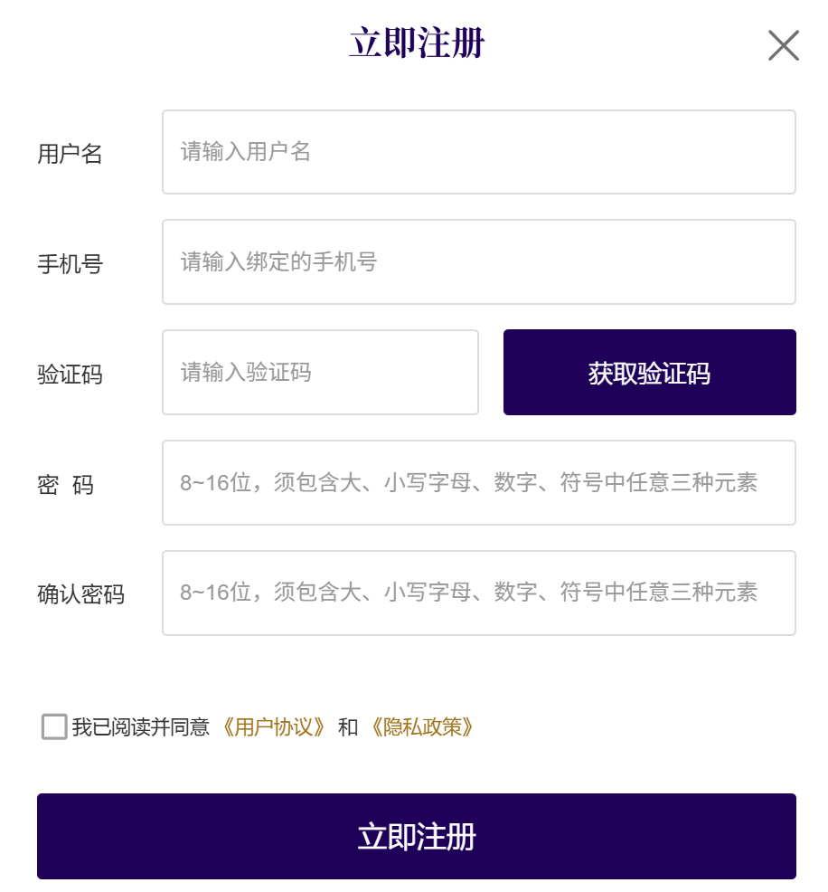Click the 我已阅读并同意 consent text

(141, 727)
